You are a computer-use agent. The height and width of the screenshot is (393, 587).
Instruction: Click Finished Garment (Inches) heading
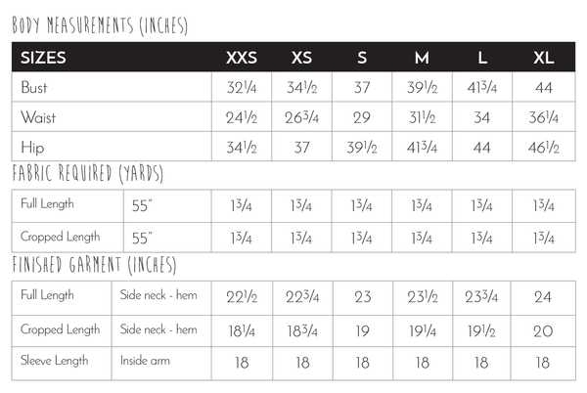click(94, 265)
